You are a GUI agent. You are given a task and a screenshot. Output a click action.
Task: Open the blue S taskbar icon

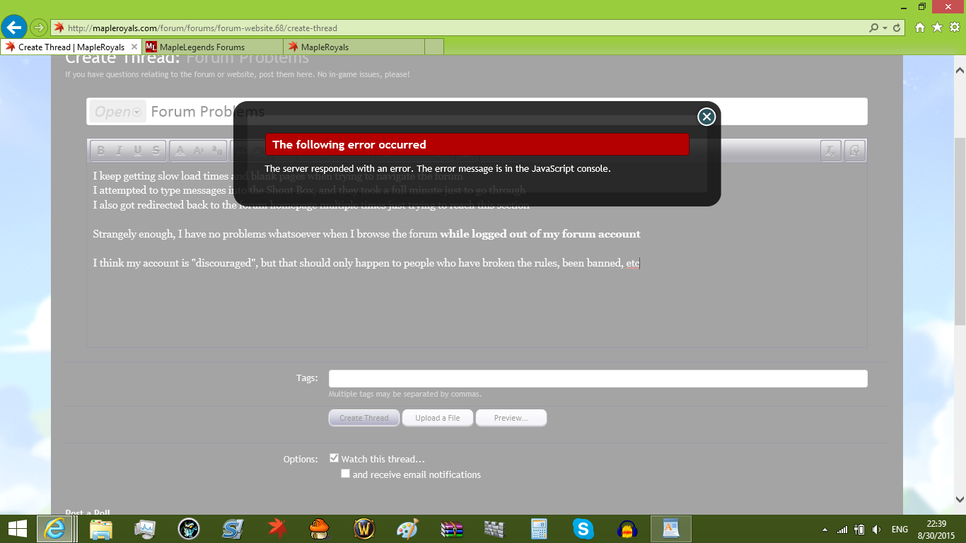tap(233, 529)
